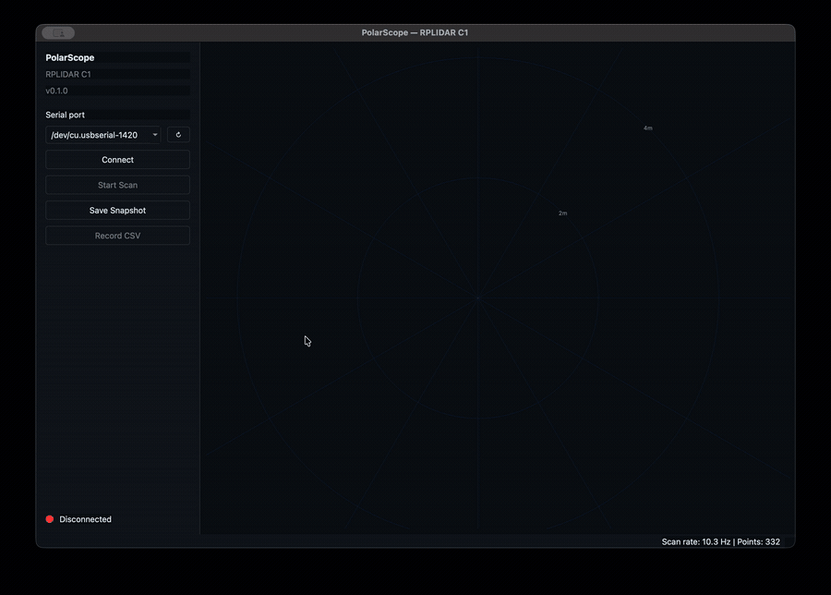Click the window title PolarScope — RPLIDAR C1
831x595 pixels.
click(x=415, y=32)
